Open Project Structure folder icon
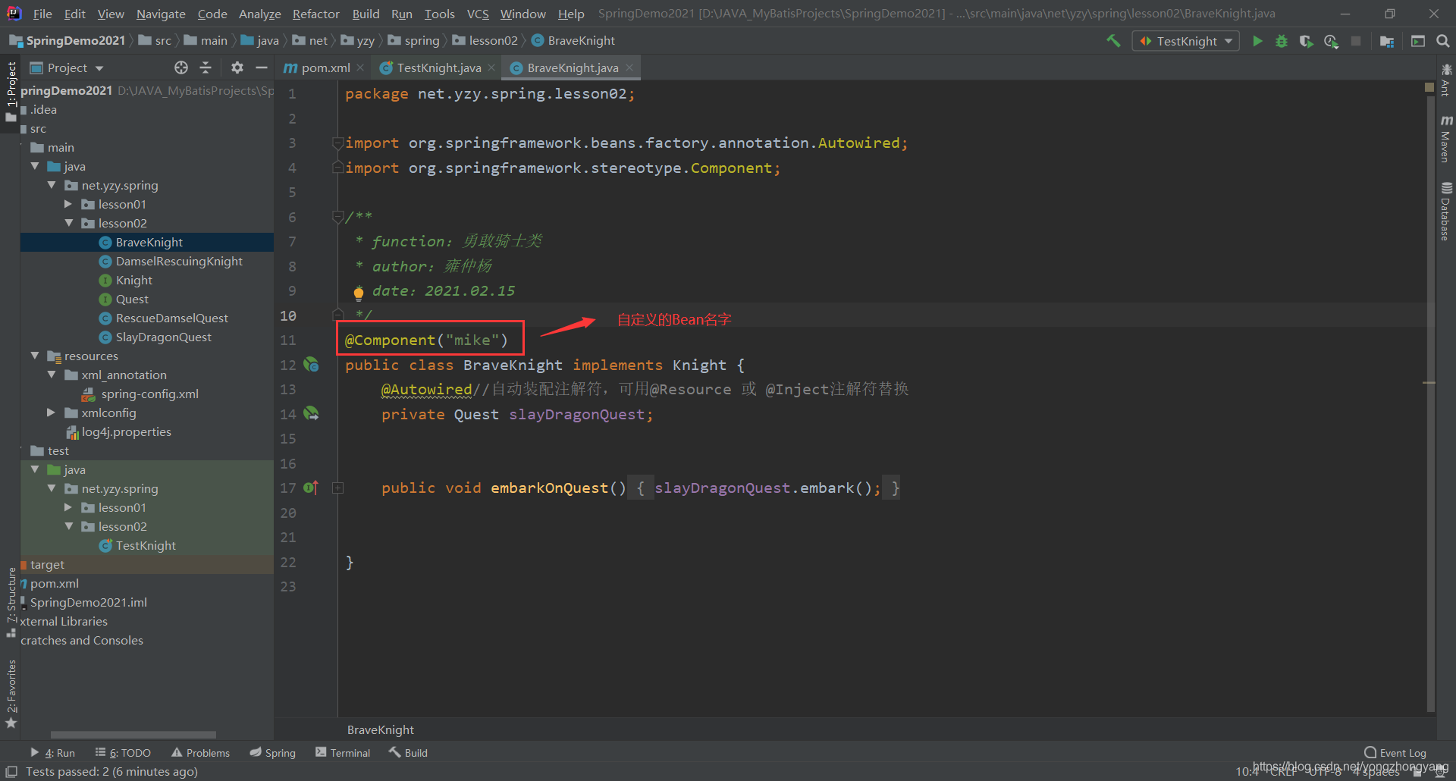 click(x=1387, y=41)
